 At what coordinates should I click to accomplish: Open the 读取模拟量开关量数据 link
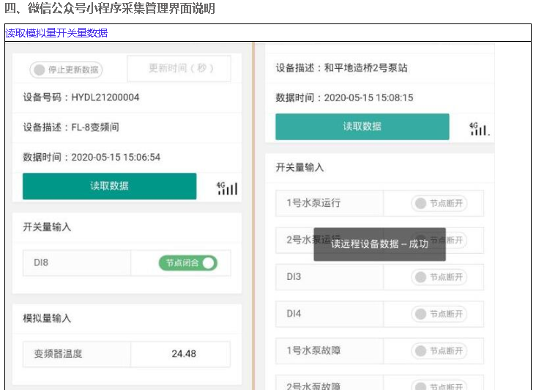pos(56,33)
